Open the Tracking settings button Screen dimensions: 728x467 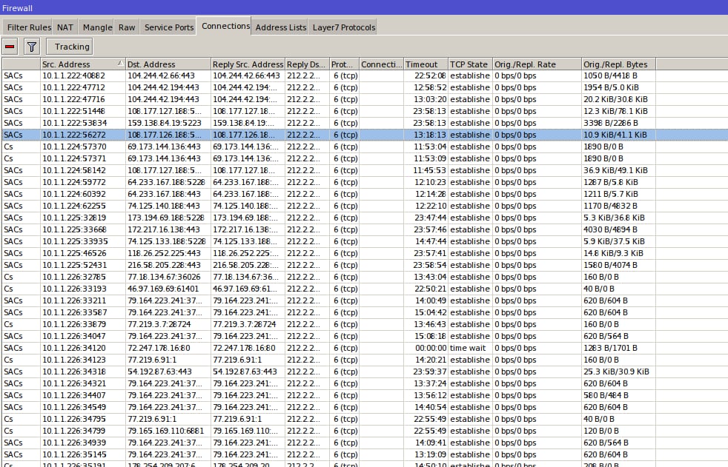pos(69,47)
